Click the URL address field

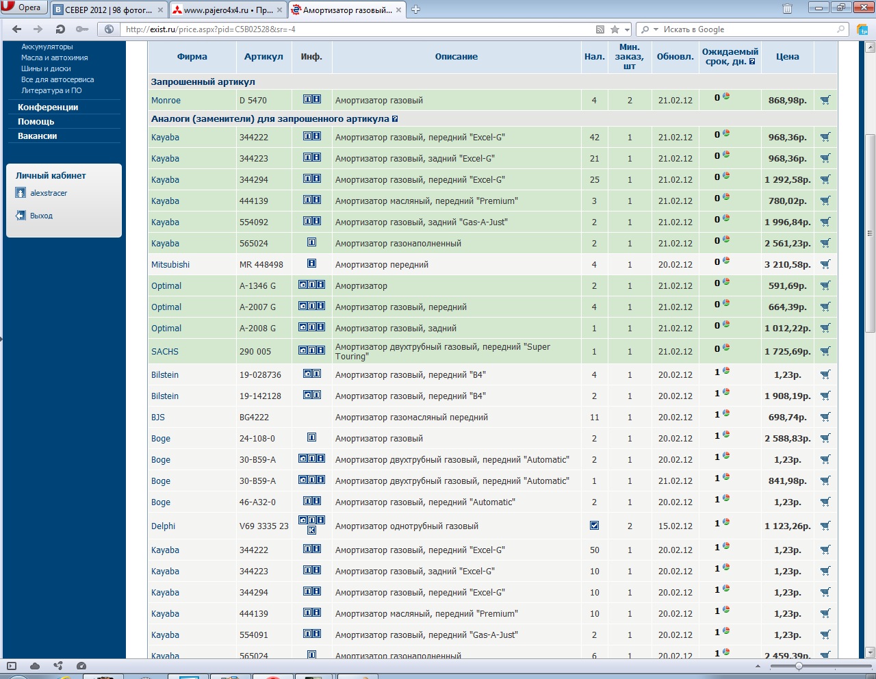pyautogui.click(x=356, y=29)
